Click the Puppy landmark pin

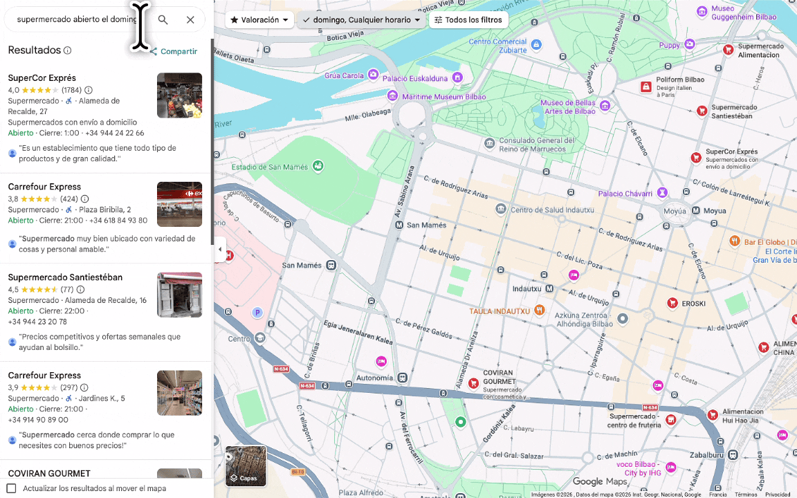pyautogui.click(x=690, y=44)
